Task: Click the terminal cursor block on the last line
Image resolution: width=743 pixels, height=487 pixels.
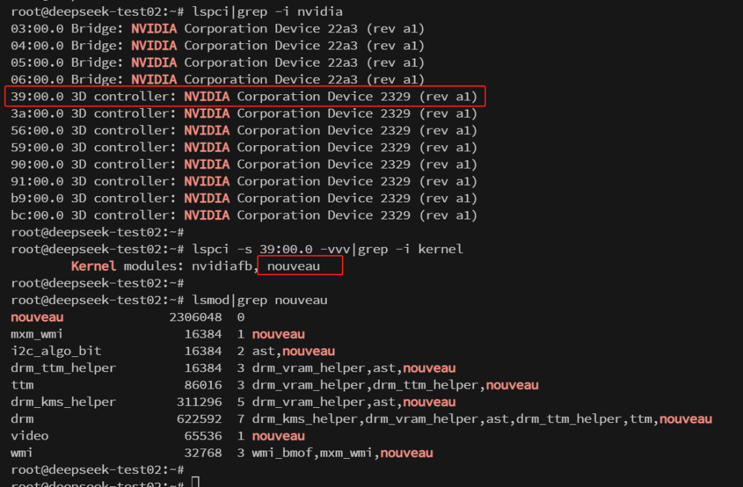Action: coord(195,482)
